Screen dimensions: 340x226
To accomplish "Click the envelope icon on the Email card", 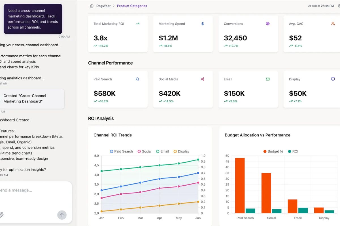I will (267, 79).
